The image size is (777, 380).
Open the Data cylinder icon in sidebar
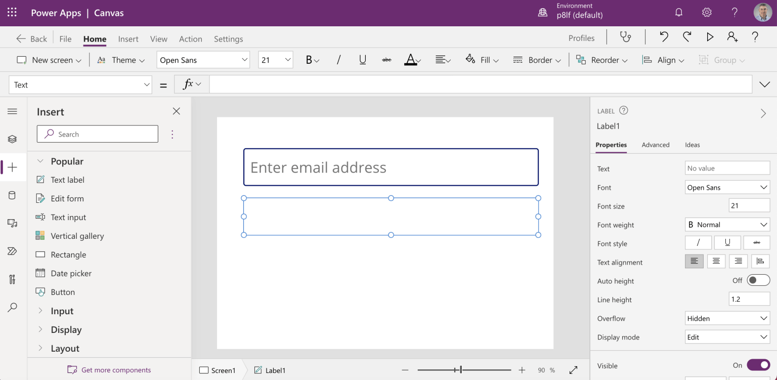click(x=13, y=195)
